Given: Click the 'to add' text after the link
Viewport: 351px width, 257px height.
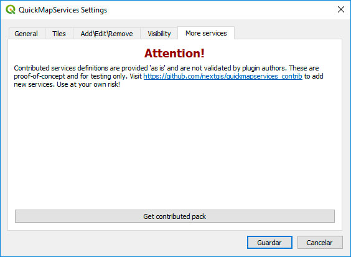Looking at the screenshot, I should 314,76.
